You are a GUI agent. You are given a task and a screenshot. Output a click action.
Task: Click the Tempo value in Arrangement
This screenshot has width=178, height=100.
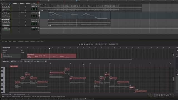[22, 52]
